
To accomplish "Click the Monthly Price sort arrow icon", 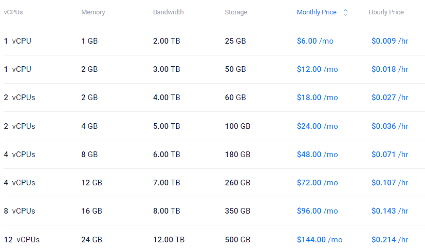I will 345,12.
